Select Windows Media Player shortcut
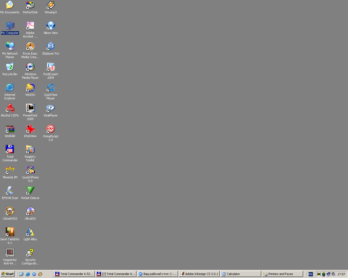 [30, 71]
